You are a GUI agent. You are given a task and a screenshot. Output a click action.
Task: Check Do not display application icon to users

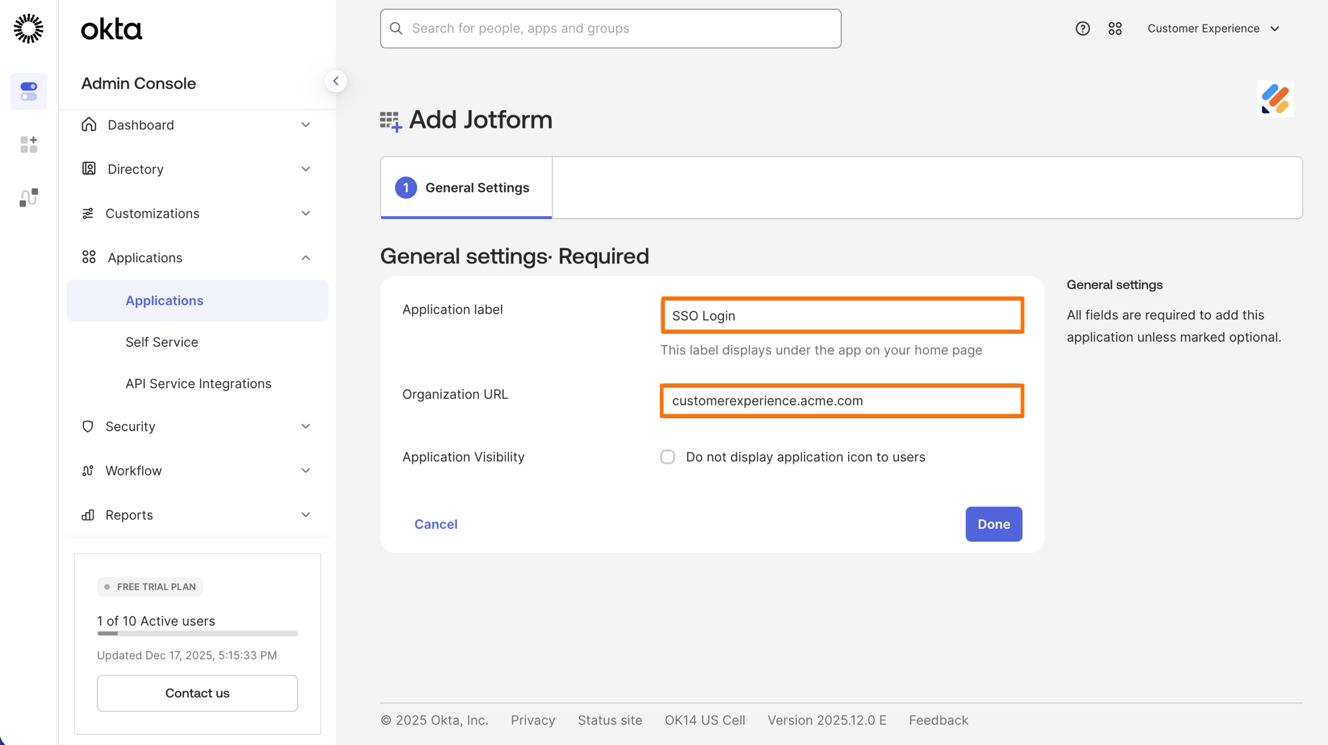[x=668, y=457]
